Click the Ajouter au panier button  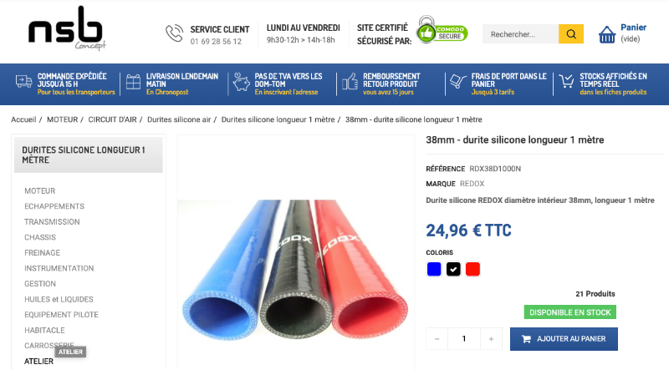[564, 339]
